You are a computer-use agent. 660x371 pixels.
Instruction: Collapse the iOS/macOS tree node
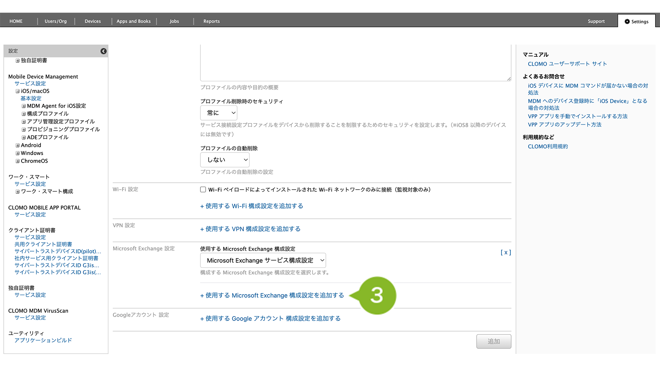[17, 91]
